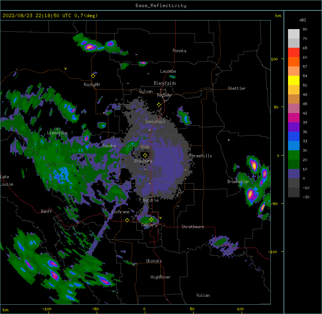Image resolution: width=322 pixels, height=314 pixels.
Task: Click the 50 tick on the horizontal km axis
Action: point(192,309)
